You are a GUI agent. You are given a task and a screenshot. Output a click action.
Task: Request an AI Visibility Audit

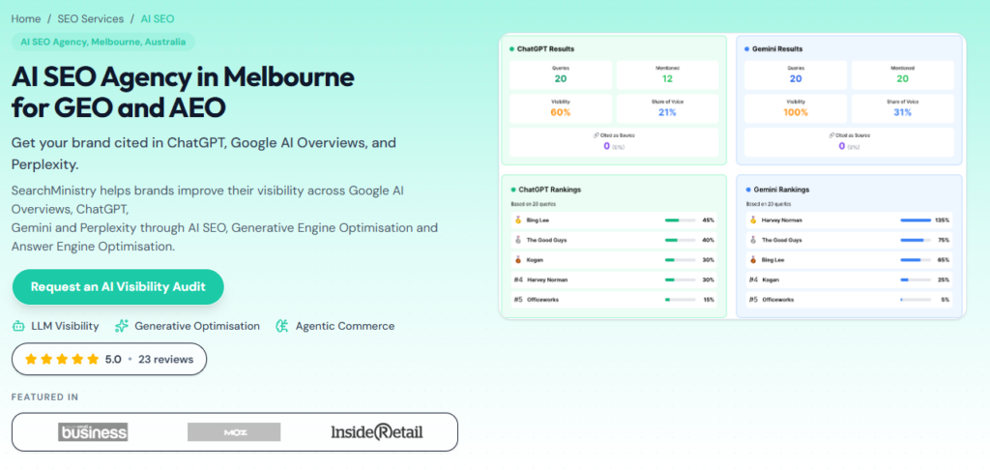tap(118, 287)
